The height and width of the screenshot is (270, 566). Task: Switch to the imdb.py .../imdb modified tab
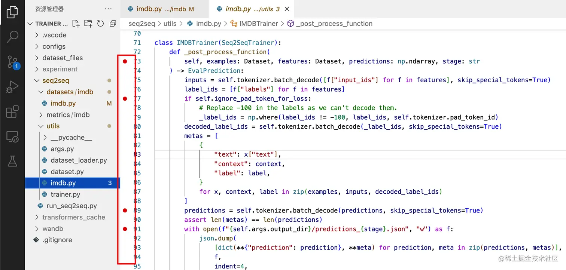[164, 9]
